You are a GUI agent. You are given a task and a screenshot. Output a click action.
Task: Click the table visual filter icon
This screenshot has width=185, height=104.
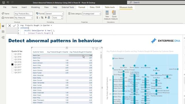pyautogui.click(x=93, y=49)
